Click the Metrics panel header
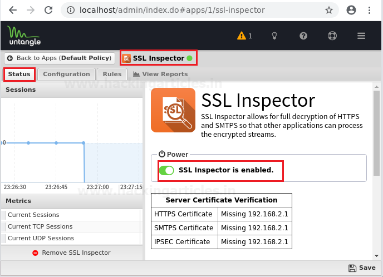The height and width of the screenshot is (277, 383). point(72,201)
